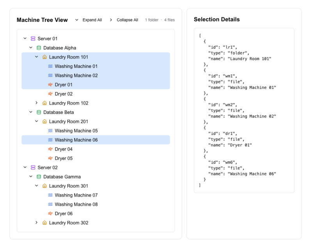Image resolution: width=312 pixels, height=248 pixels.
Task: Click the Dryer 06 wind icon
Action: [50, 214]
